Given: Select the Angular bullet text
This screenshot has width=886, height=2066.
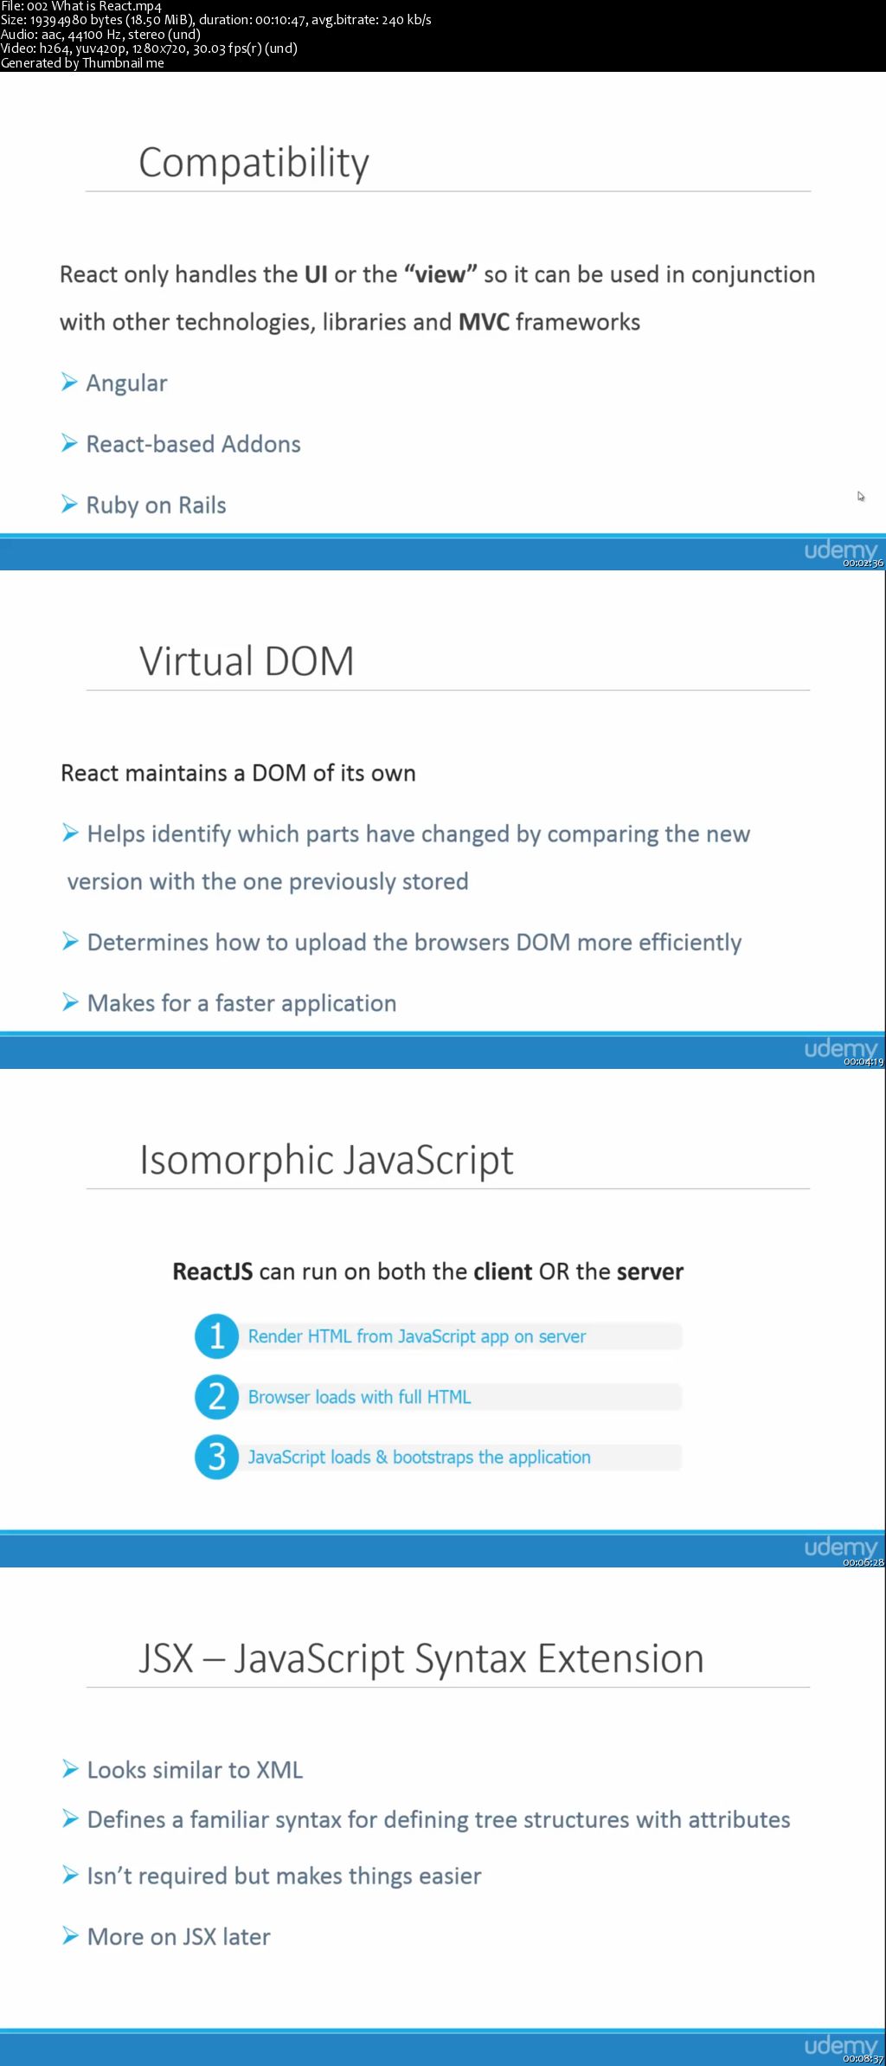Looking at the screenshot, I should 126,383.
